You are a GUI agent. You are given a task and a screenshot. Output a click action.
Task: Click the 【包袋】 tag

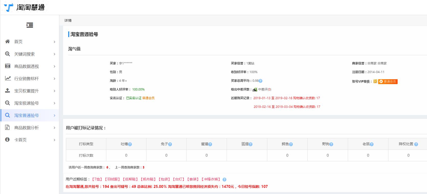[x=164, y=179]
